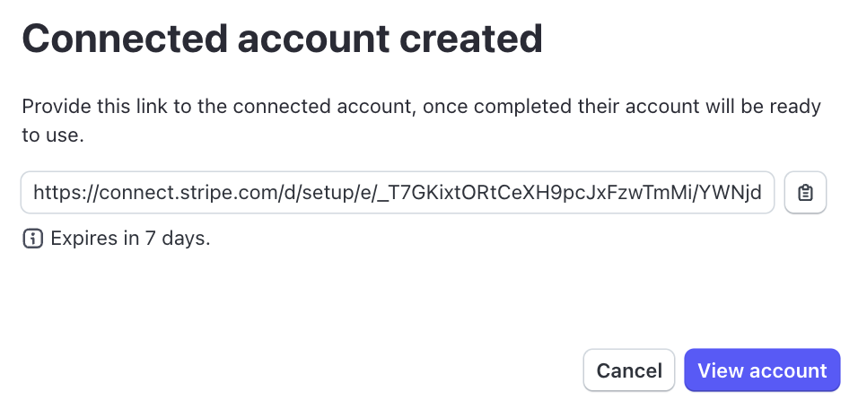Image resolution: width=858 pixels, height=409 pixels.
Task: Click the Stripe setup link field
Action: [x=397, y=193]
